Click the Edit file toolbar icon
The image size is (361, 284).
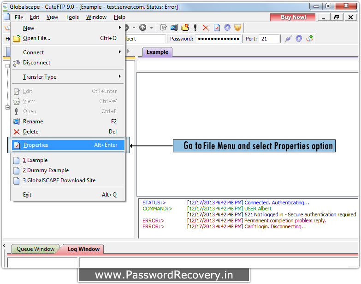[163, 28]
